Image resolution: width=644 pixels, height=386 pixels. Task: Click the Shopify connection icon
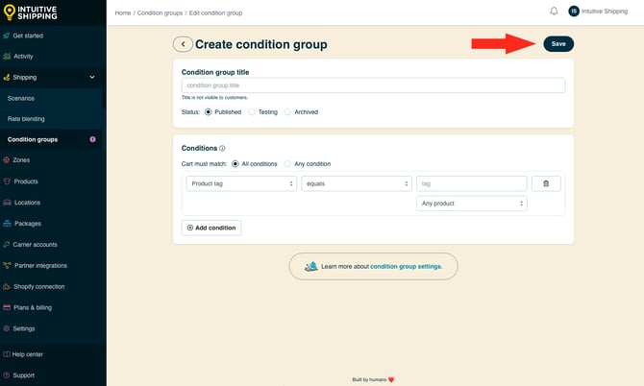tap(7, 287)
